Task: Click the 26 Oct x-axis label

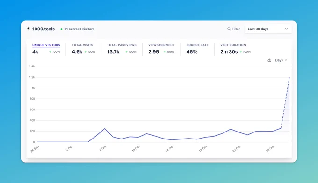Action: tap(270, 149)
